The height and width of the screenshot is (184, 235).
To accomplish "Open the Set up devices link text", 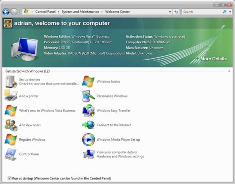I will point(30,80).
